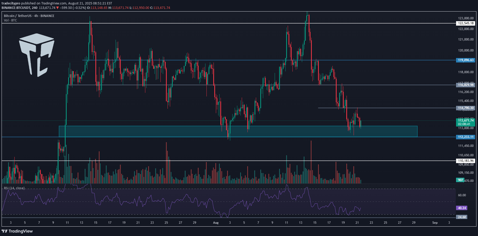The height and width of the screenshot is (236, 478).
Task: Click the 116,829.98 price label
Action: tap(466, 85)
